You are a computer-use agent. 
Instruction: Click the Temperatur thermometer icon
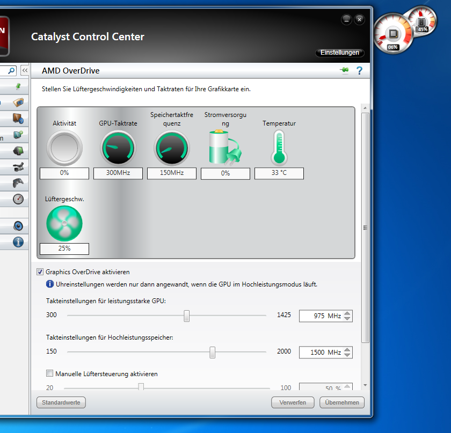pyautogui.click(x=279, y=148)
